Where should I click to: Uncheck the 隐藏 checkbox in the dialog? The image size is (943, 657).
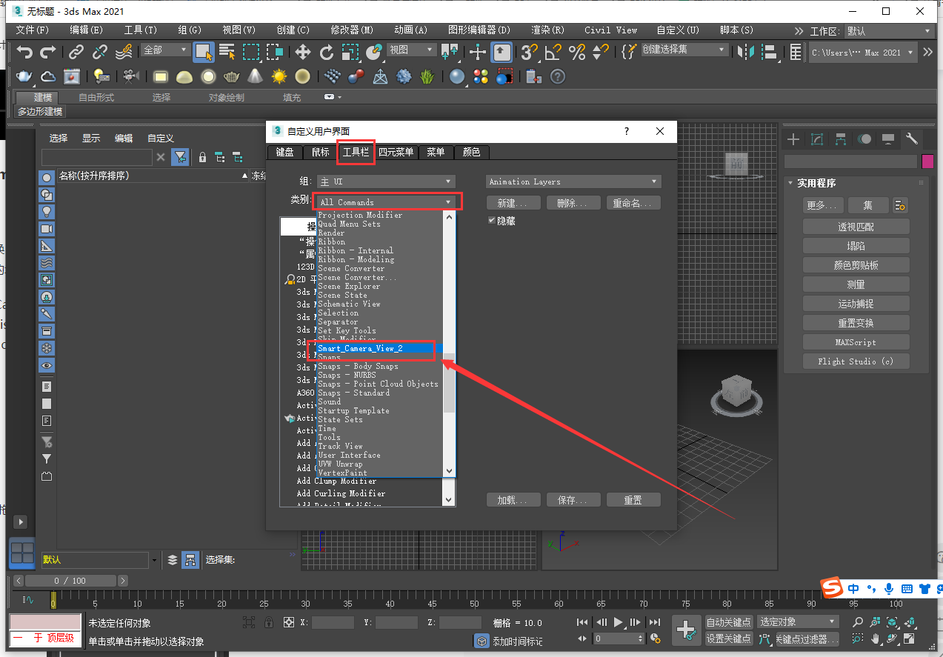point(490,219)
